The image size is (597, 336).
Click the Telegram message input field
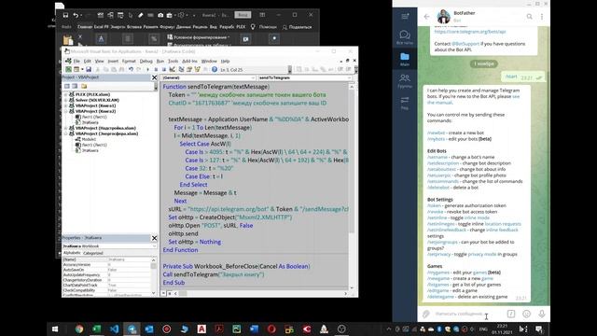[x=468, y=314]
